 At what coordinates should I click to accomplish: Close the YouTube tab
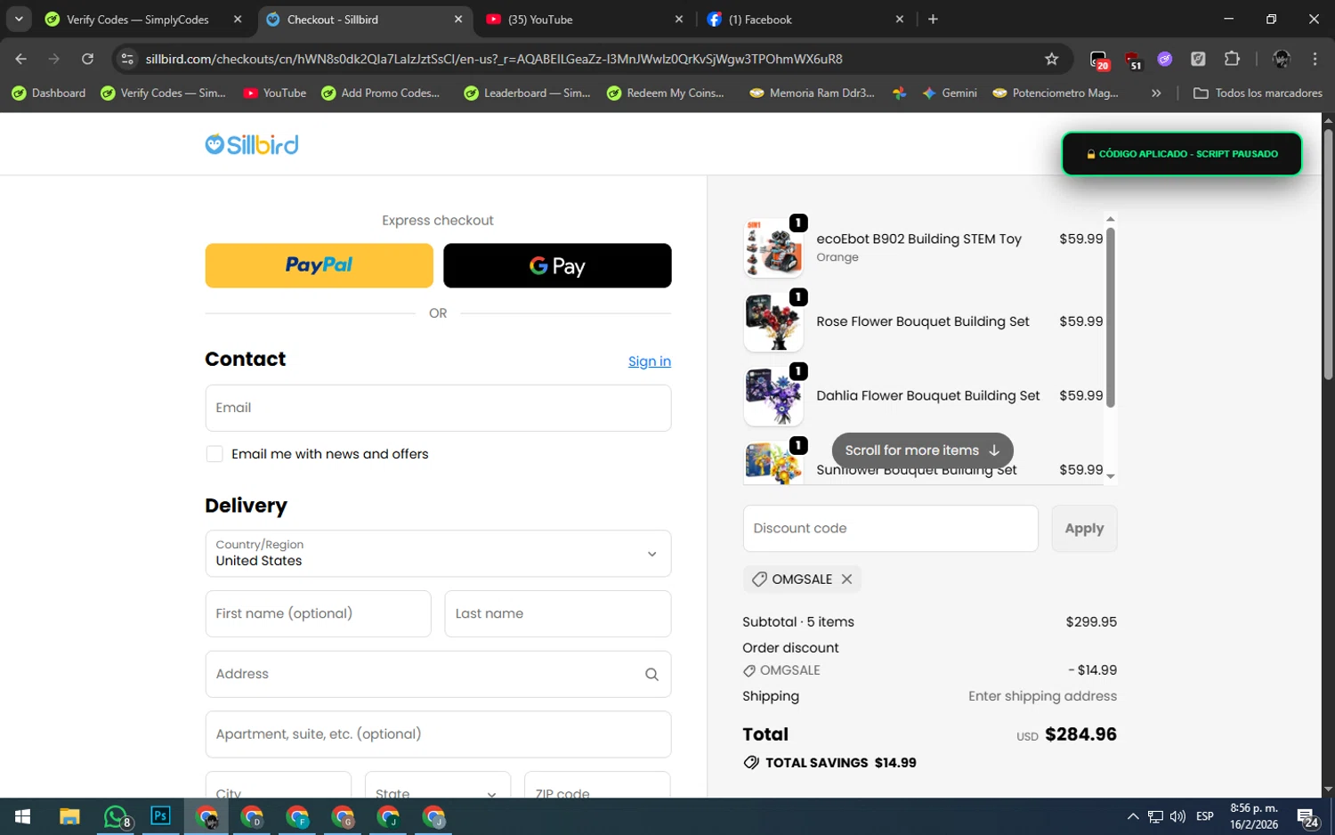[679, 19]
